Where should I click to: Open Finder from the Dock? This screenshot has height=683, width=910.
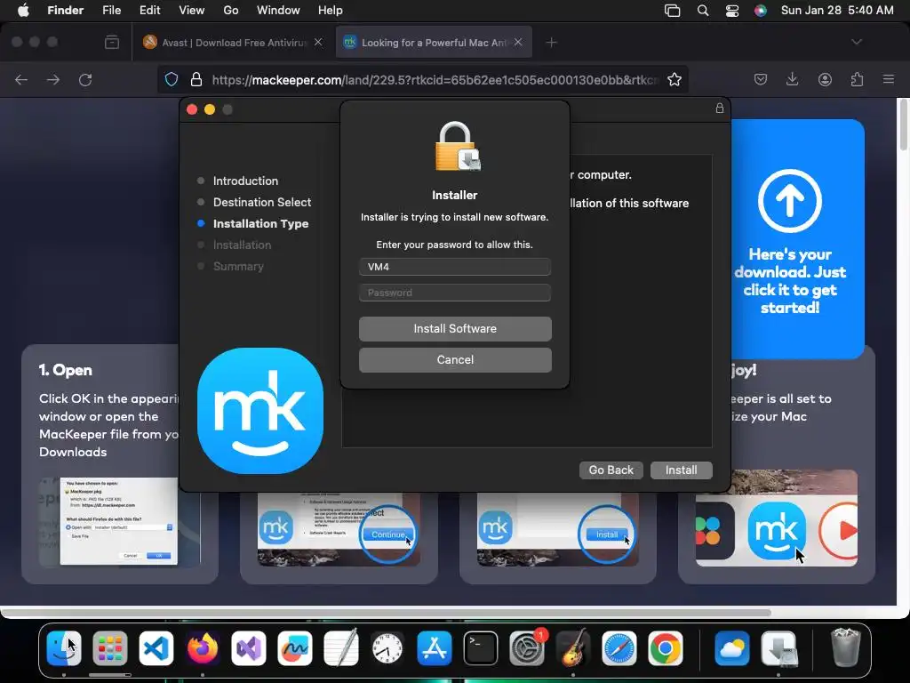click(64, 648)
